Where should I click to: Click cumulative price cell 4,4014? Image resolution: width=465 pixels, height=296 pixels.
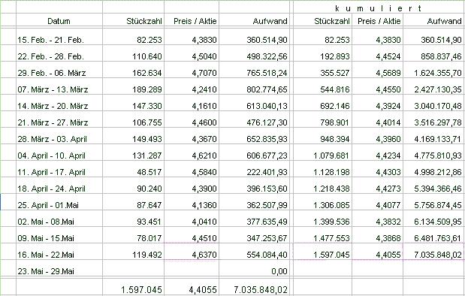378,122
